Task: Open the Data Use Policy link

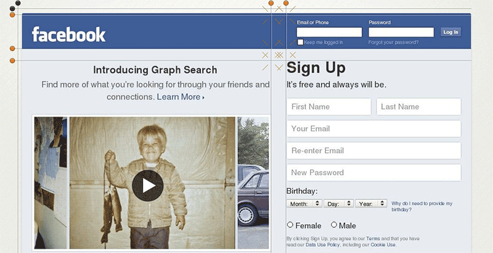Action: pyautogui.click(x=322, y=244)
